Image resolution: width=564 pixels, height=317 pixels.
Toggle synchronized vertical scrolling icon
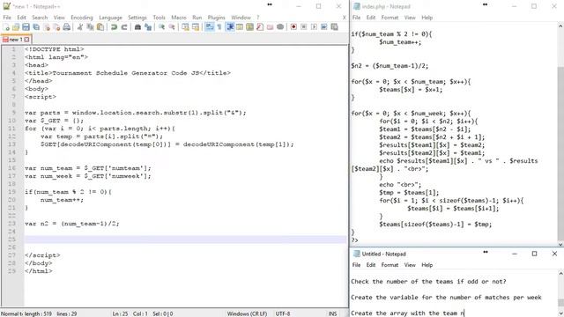click(x=185, y=27)
